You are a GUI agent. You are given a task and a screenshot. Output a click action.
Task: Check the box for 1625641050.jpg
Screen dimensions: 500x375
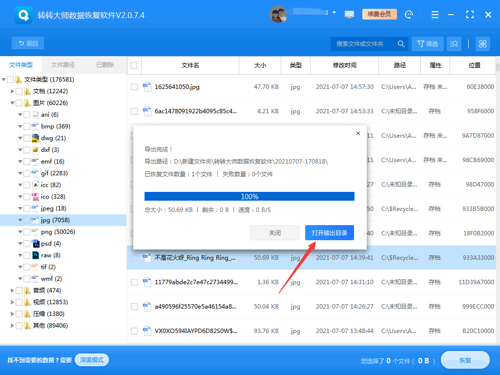[134, 87]
